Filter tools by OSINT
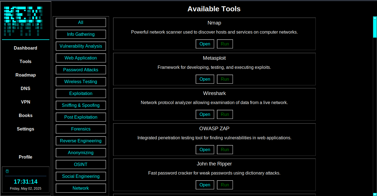Viewport: 377px width, 196px height. [x=81, y=165]
